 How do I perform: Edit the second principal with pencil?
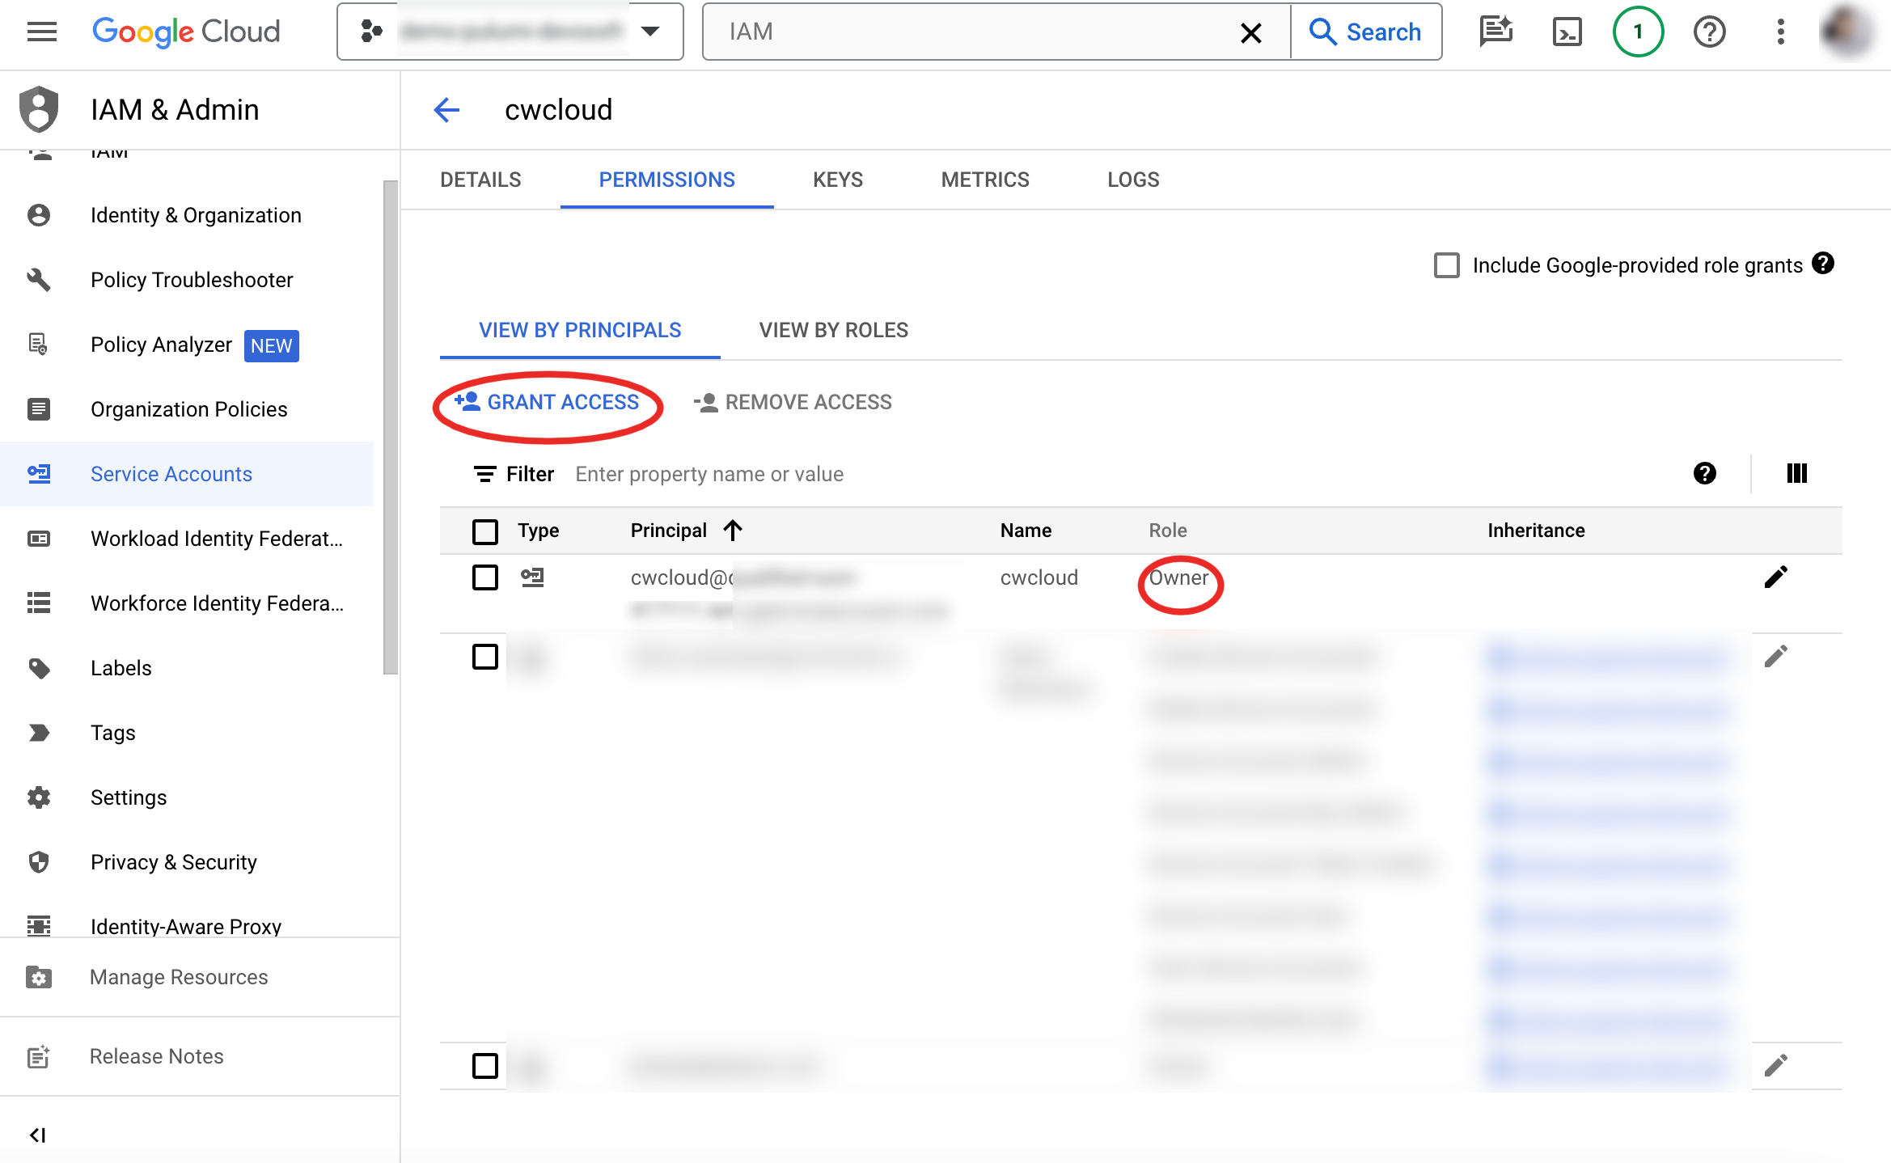[1775, 656]
